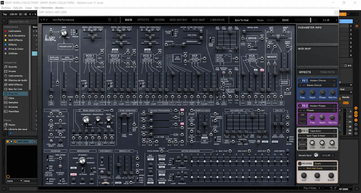The width and height of the screenshot is (361, 193).
Task: Open the MOD MATRIX tab
Action: pos(178,20)
